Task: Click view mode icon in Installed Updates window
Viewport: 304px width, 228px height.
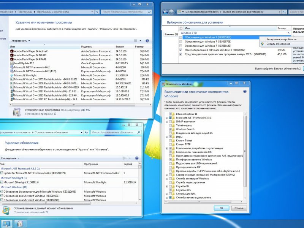Action: tap(125, 158)
